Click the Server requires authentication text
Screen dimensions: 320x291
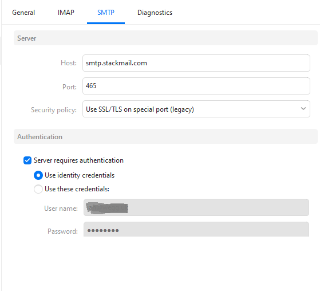tap(78, 160)
